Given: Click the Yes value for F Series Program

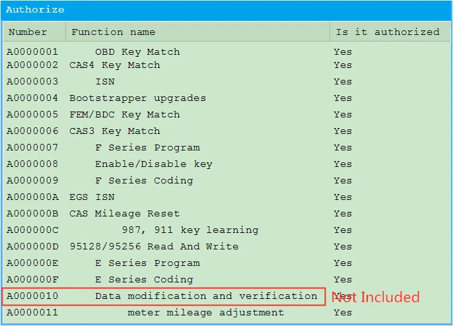Looking at the screenshot, I should 343,147.
